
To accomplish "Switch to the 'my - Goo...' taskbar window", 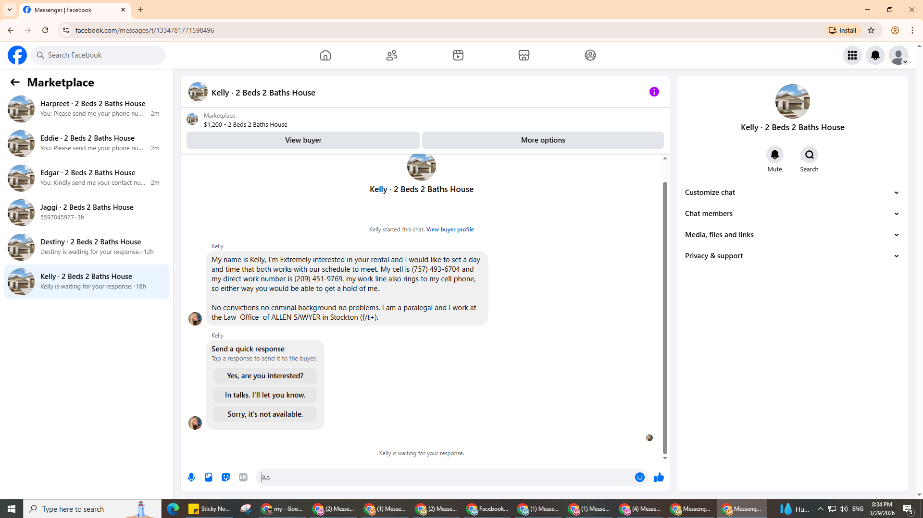I will pyautogui.click(x=282, y=509).
